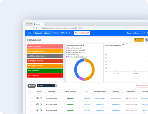Click the info icon beside Overall Approvals Aging
The width and height of the screenshot is (148, 114).
[123, 45]
